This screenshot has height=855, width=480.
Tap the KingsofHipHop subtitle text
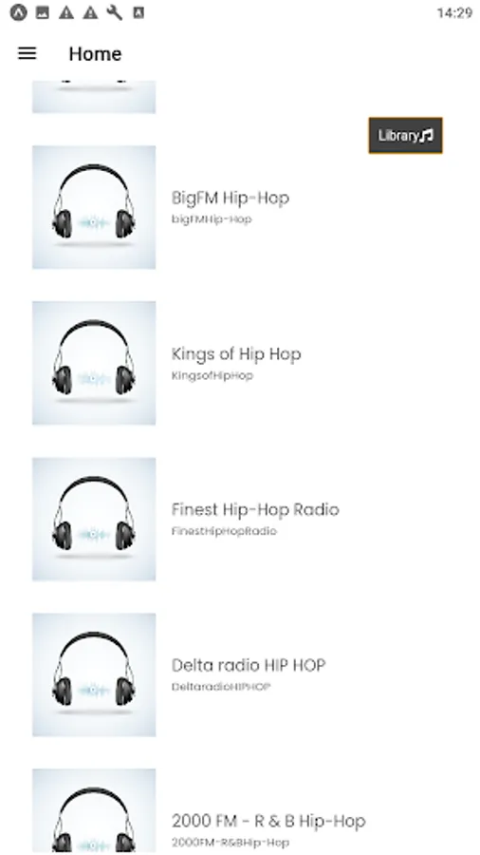point(212,375)
